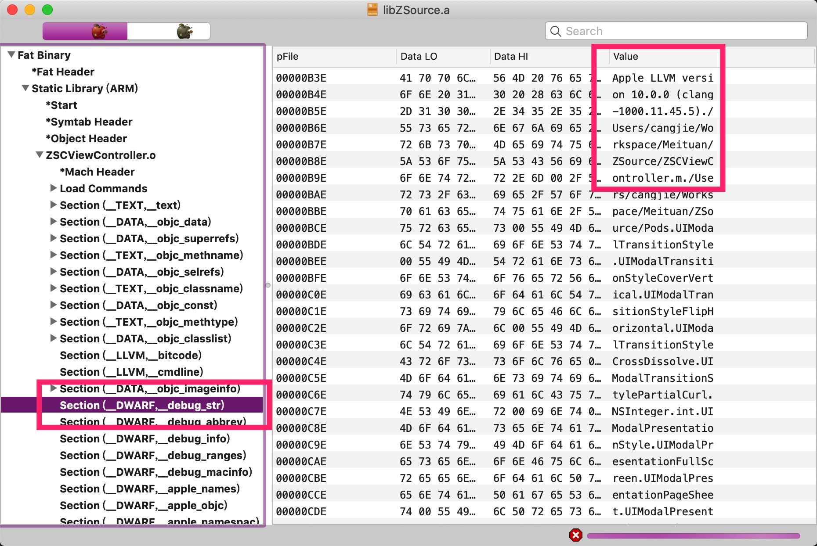817x546 pixels.
Task: Select row with offset 00000BCE
Action: pos(544,228)
